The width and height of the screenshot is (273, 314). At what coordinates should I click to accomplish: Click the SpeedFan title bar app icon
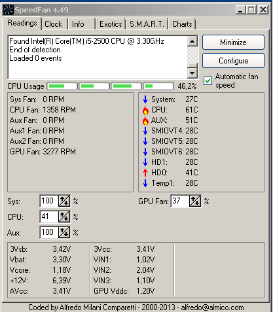(x=9, y=10)
